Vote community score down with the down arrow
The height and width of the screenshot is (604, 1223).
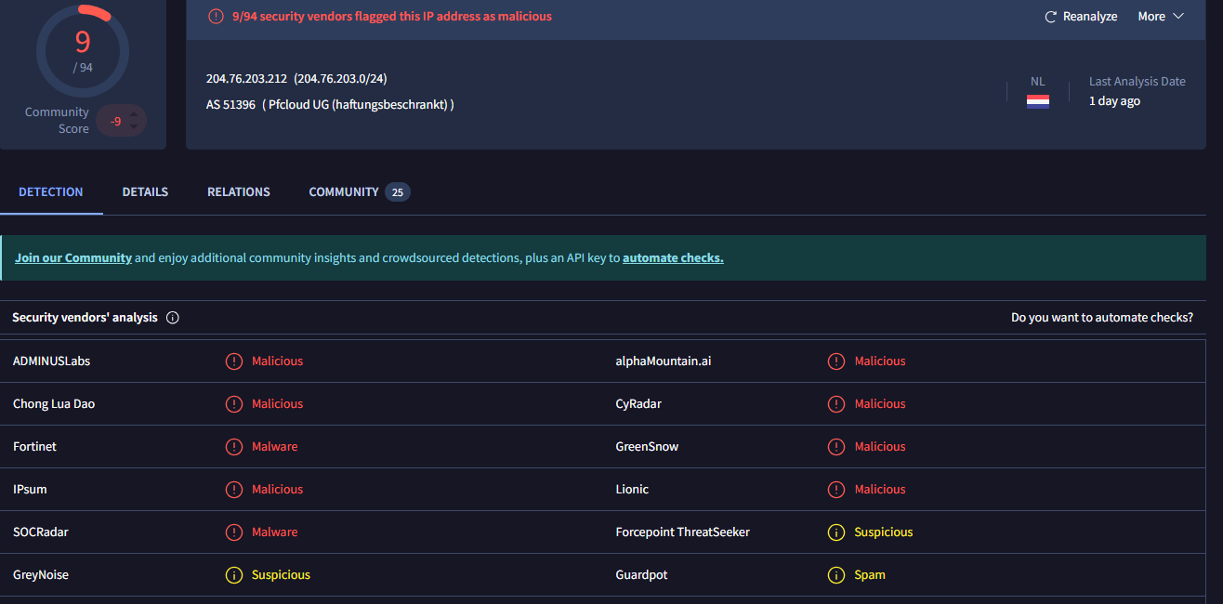[x=134, y=126]
